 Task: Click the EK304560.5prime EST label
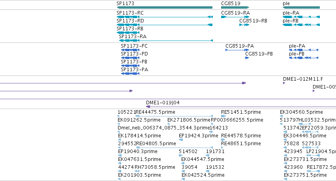[301, 112]
